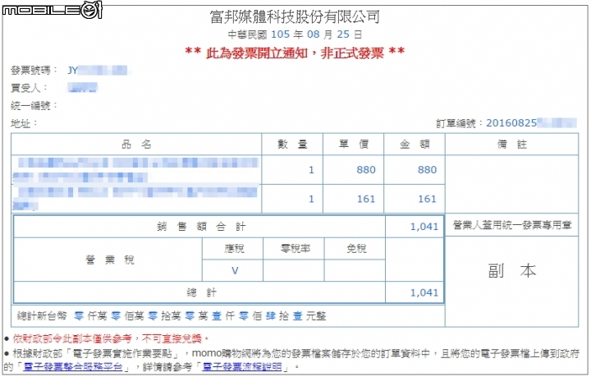Click the 買受人 label

point(29,88)
